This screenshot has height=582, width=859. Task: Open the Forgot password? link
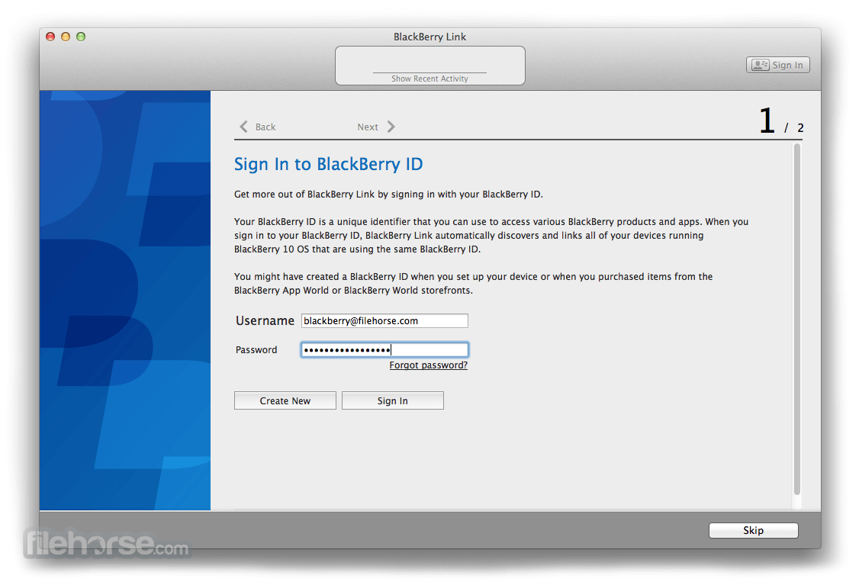[429, 365]
